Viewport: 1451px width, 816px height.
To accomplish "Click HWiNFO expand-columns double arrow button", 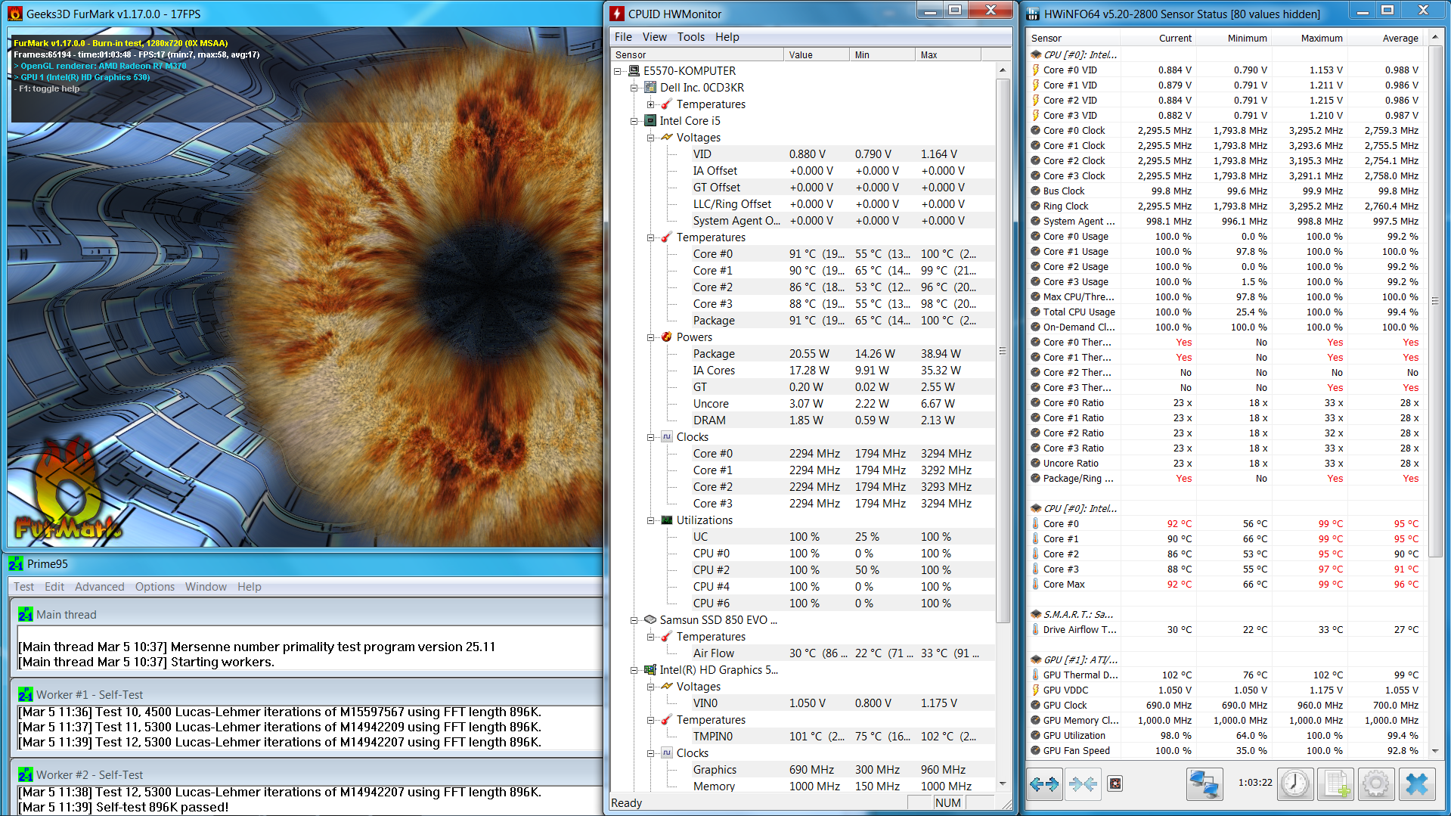I will click(x=1044, y=784).
